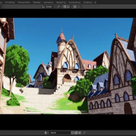Select the Scripting workspace tab
Viewport: 136px width, 136px height.
pyautogui.click(x=88, y=2)
